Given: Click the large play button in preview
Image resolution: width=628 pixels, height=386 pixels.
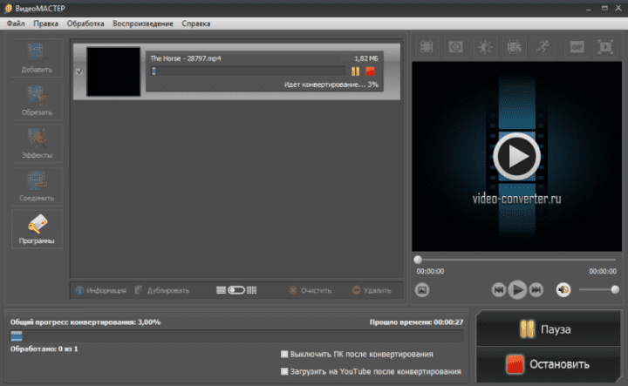Looking at the screenshot, I should (x=516, y=156).
